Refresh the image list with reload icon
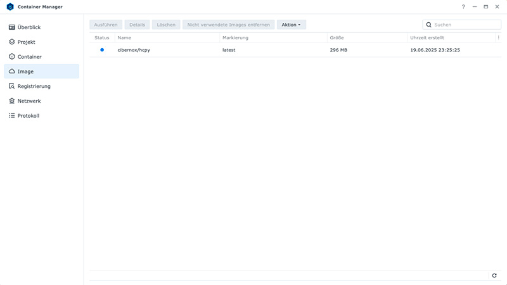Image resolution: width=507 pixels, height=285 pixels. click(x=494, y=275)
